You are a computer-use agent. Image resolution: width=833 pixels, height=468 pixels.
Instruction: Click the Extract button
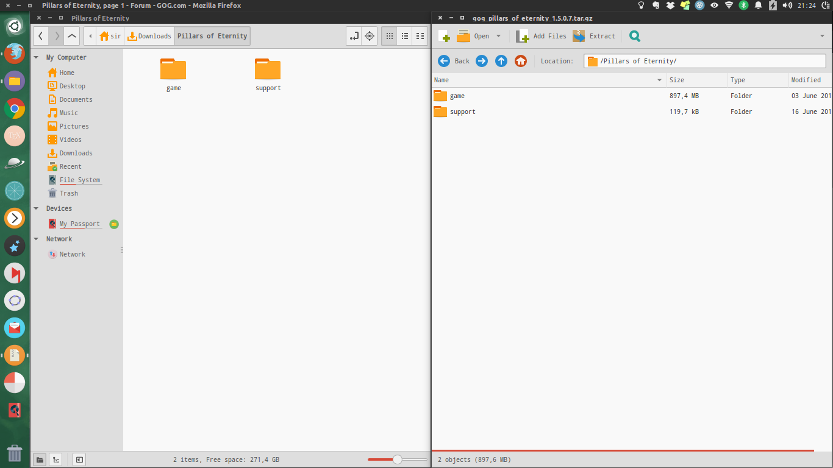pyautogui.click(x=594, y=36)
